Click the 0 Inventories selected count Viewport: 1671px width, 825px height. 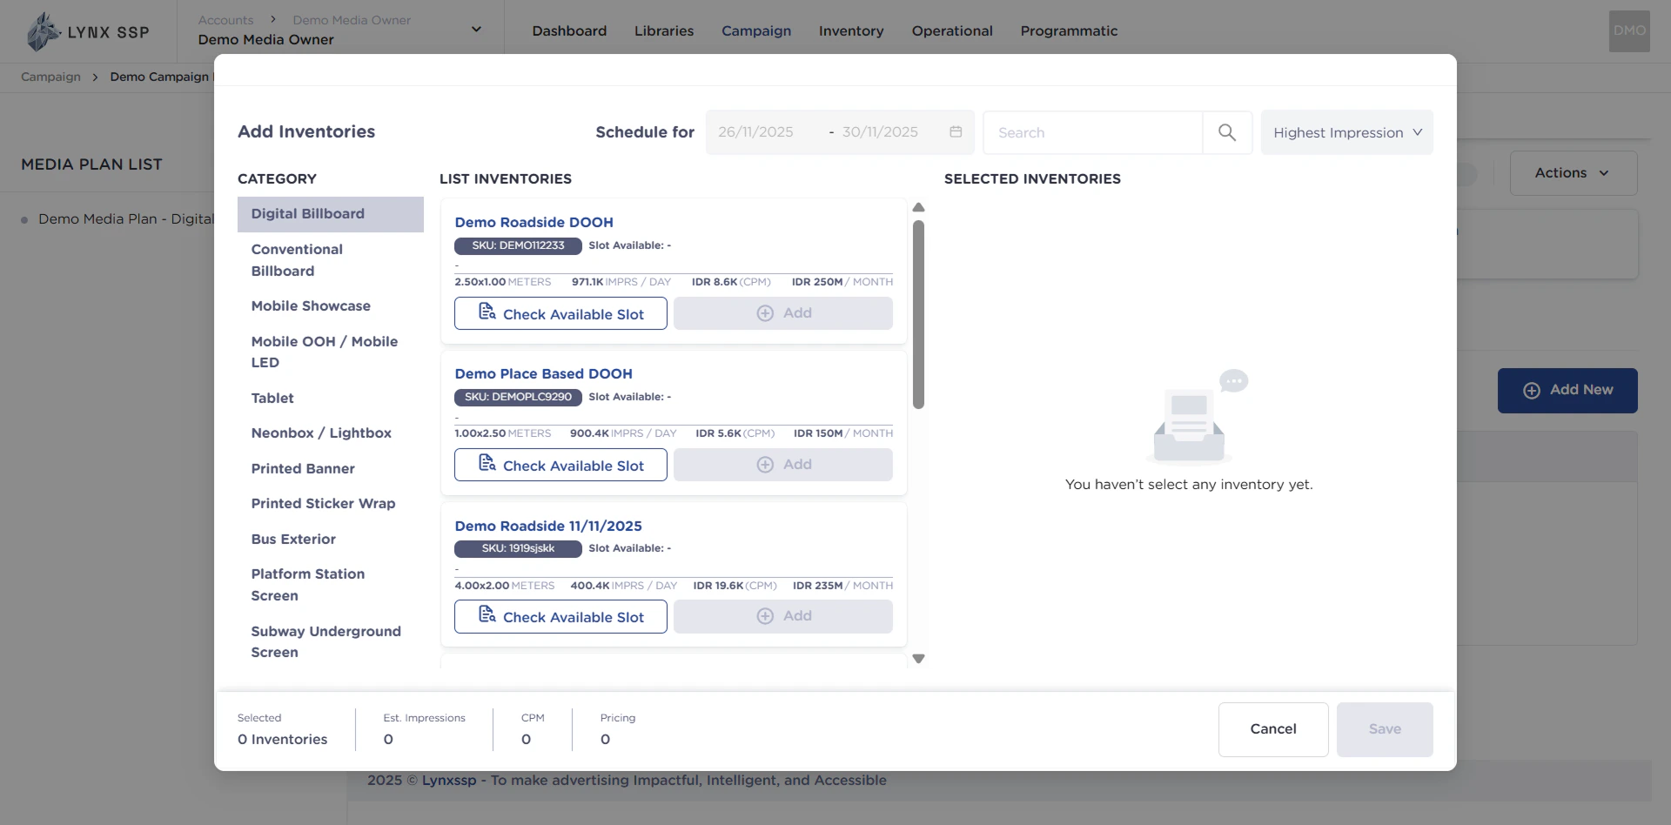coord(282,740)
